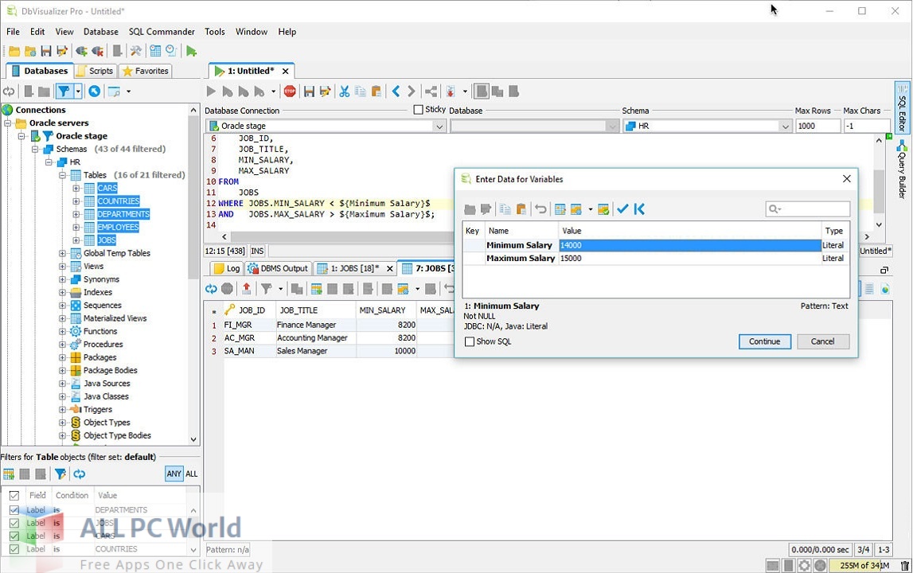Check the Show SQL checkbox
913x573 pixels.
[470, 342]
